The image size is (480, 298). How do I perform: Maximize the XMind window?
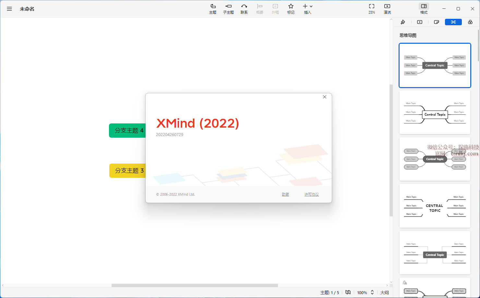[x=458, y=9]
